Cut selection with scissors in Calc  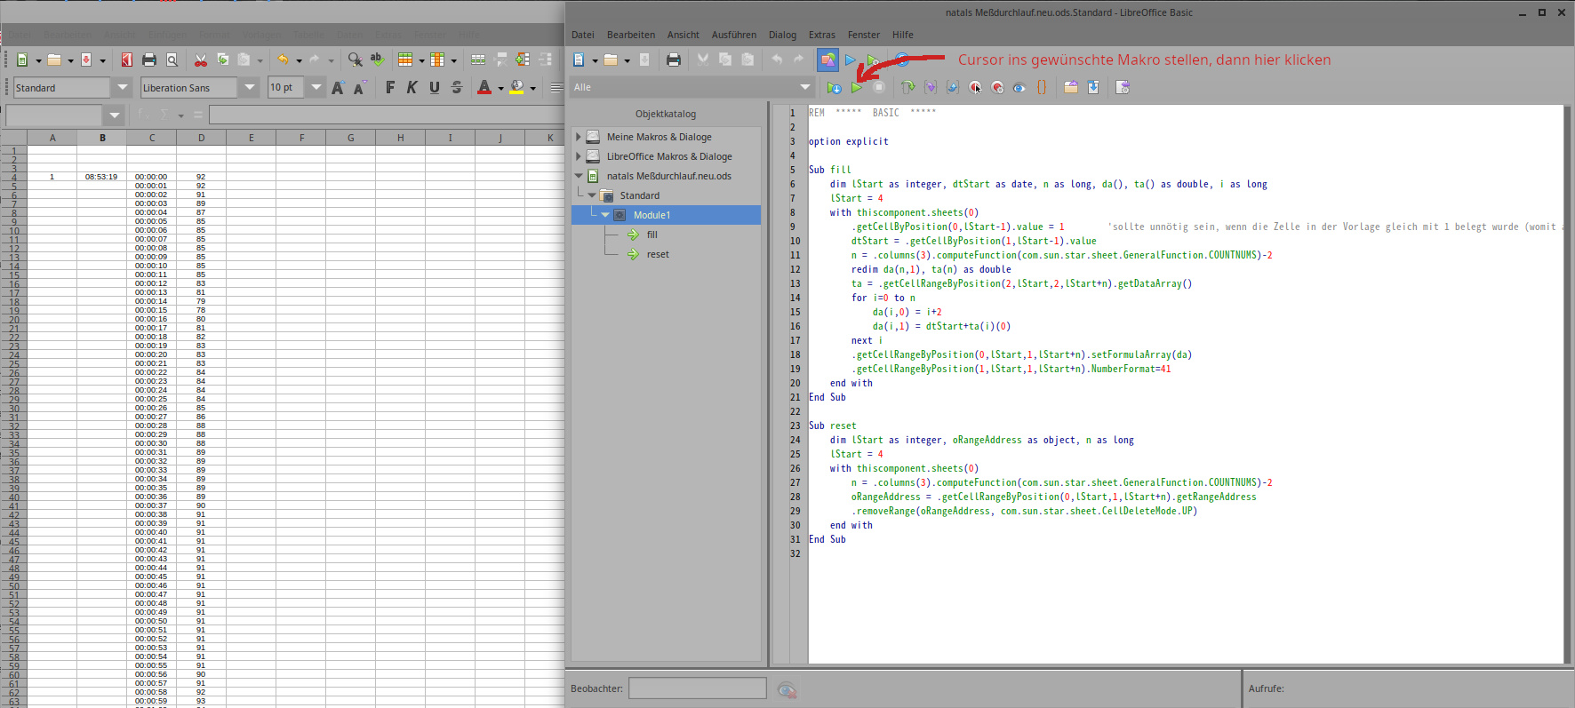point(201,60)
